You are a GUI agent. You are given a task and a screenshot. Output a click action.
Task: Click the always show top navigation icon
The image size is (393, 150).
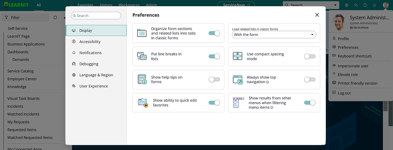(x=237, y=80)
